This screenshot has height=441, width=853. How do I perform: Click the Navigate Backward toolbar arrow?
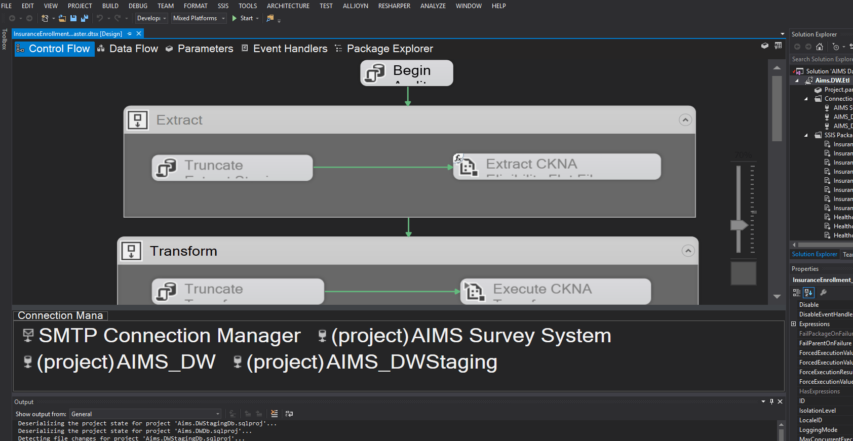tap(12, 18)
